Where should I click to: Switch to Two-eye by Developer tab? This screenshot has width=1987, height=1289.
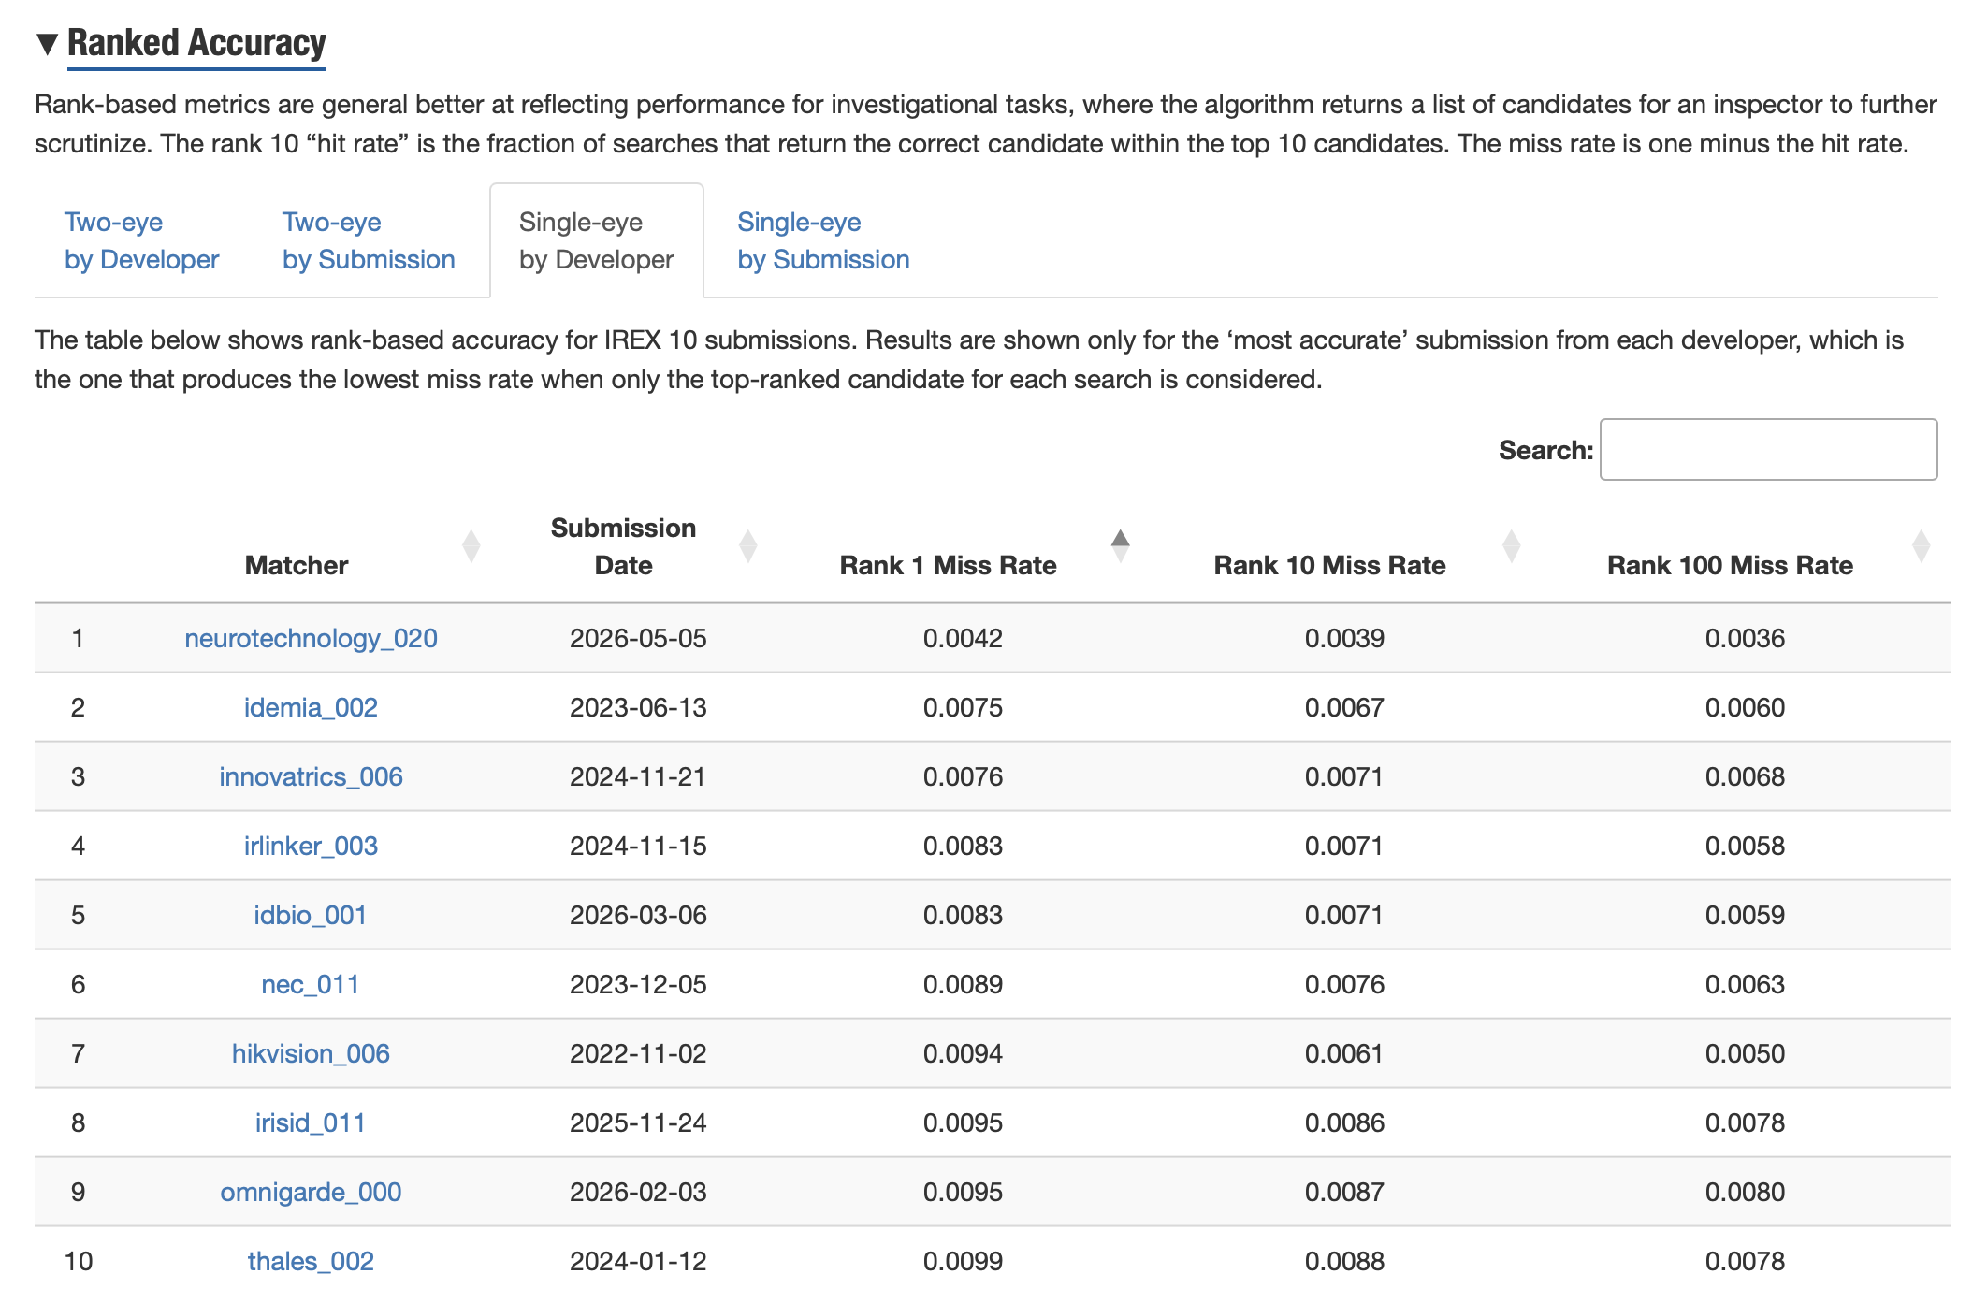click(x=141, y=240)
